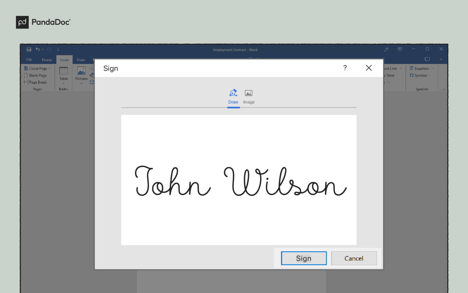
Task: Open the Symbol dropdown arrow
Action: pos(429,75)
